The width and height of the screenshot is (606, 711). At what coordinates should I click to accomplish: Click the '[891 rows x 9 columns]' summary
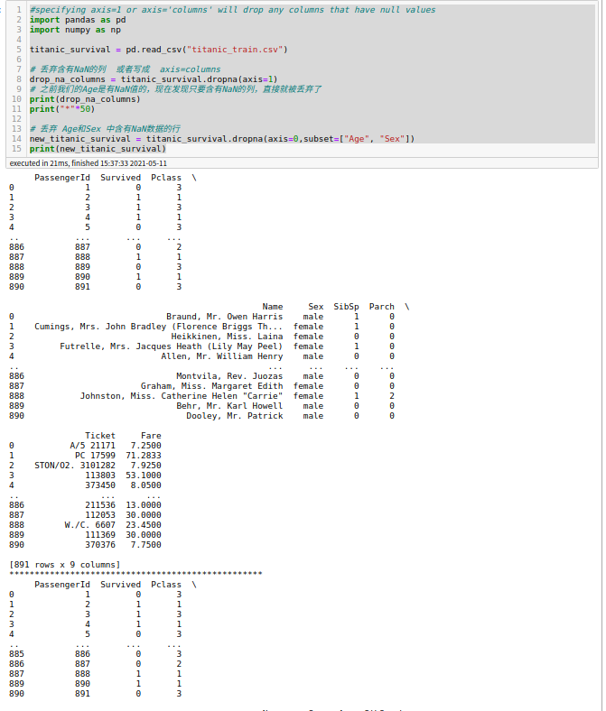tap(64, 565)
